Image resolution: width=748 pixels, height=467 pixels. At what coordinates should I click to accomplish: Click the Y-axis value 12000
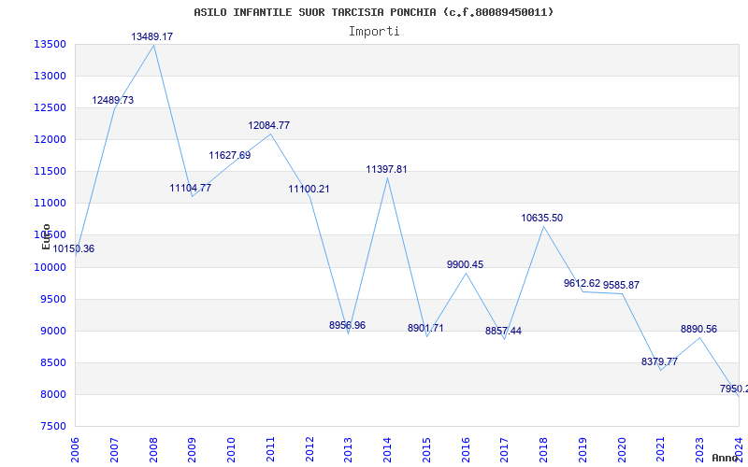click(x=50, y=139)
